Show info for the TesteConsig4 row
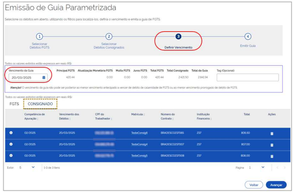This screenshot has width=294, height=193. click(11, 144)
